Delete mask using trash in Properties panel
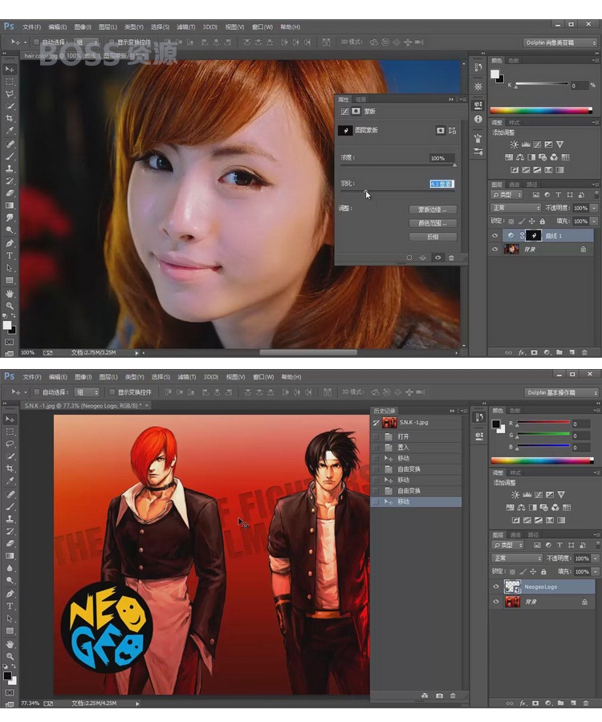The width and height of the screenshot is (602, 722). tap(451, 258)
